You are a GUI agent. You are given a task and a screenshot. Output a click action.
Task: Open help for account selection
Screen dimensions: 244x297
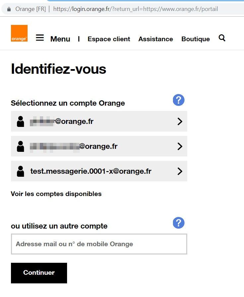179,100
